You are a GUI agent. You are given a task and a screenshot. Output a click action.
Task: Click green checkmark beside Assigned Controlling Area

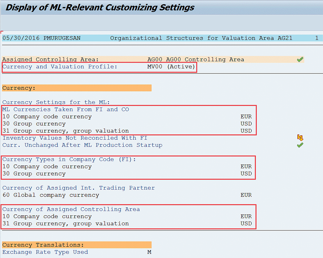[x=300, y=60]
